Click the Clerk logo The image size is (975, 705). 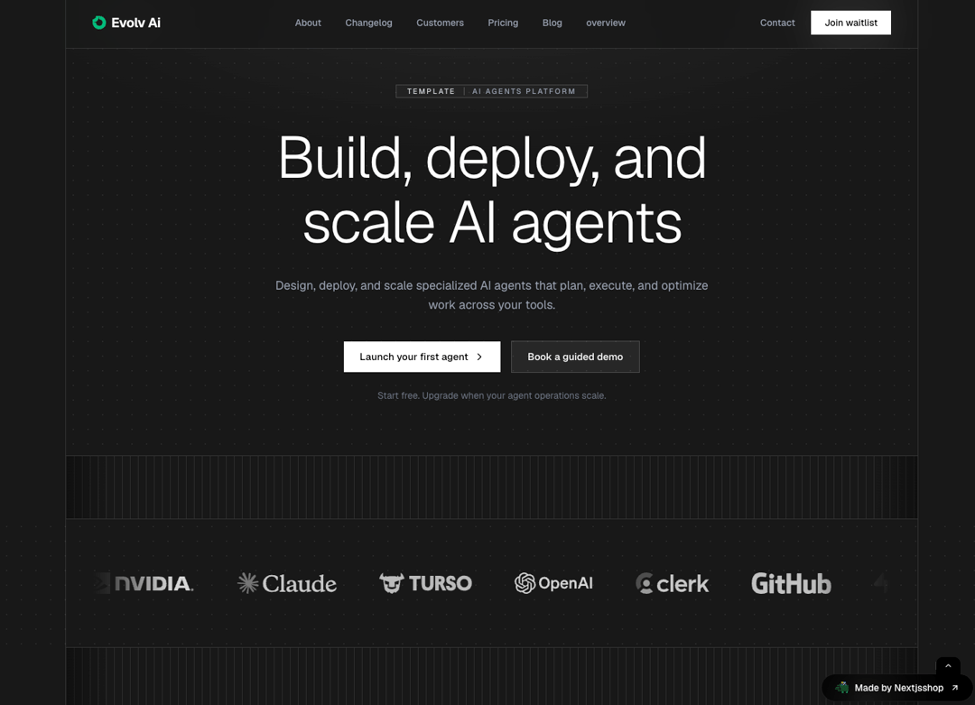coord(673,583)
